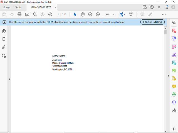Open the Find text magnifier
178x133 pixels.
tap(35, 14)
